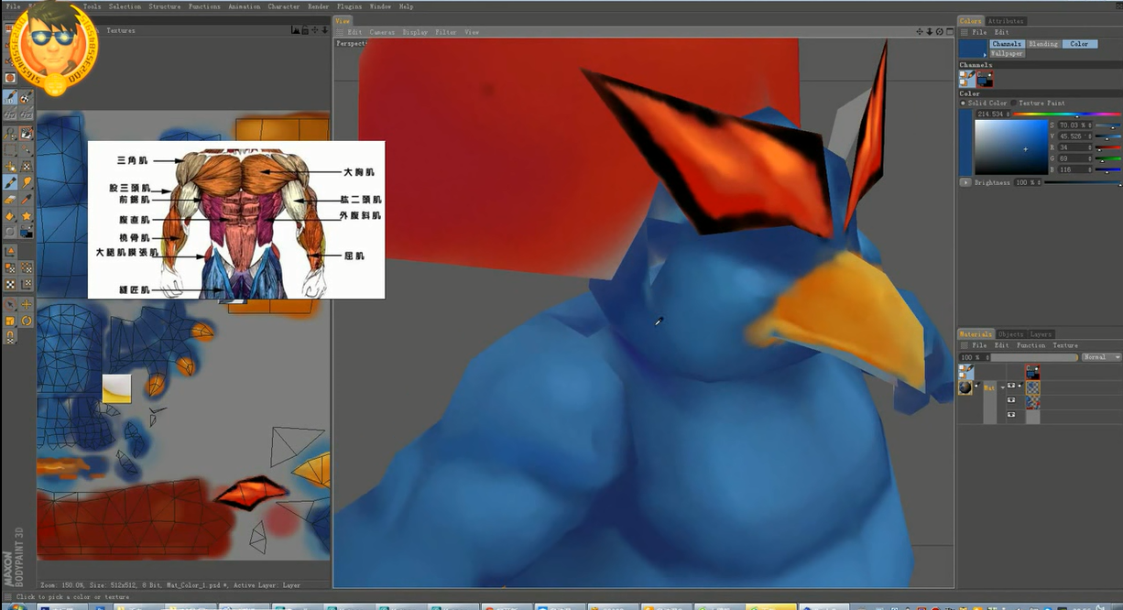Toggle visibility eye of the third gray layer
The height and width of the screenshot is (610, 1123).
pos(1011,415)
